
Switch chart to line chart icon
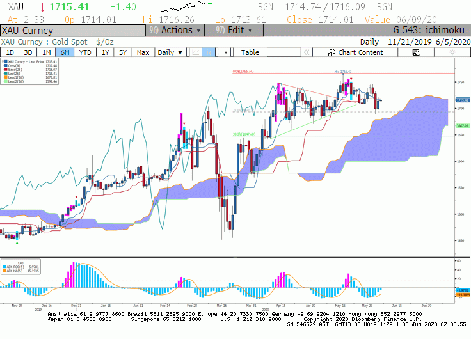point(196,52)
